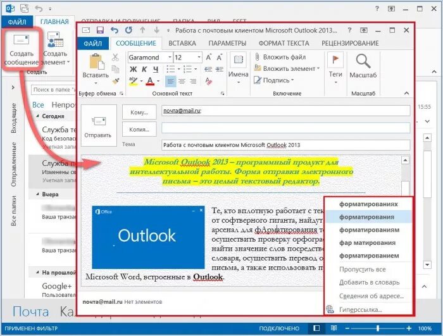Open the ФАЙЛ tab in message window

click(92, 43)
